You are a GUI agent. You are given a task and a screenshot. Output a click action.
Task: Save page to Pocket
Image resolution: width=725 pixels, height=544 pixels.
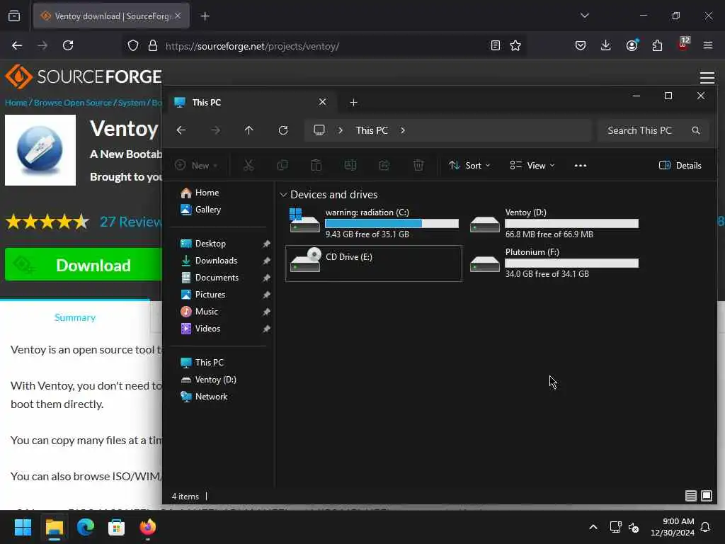coord(581,45)
